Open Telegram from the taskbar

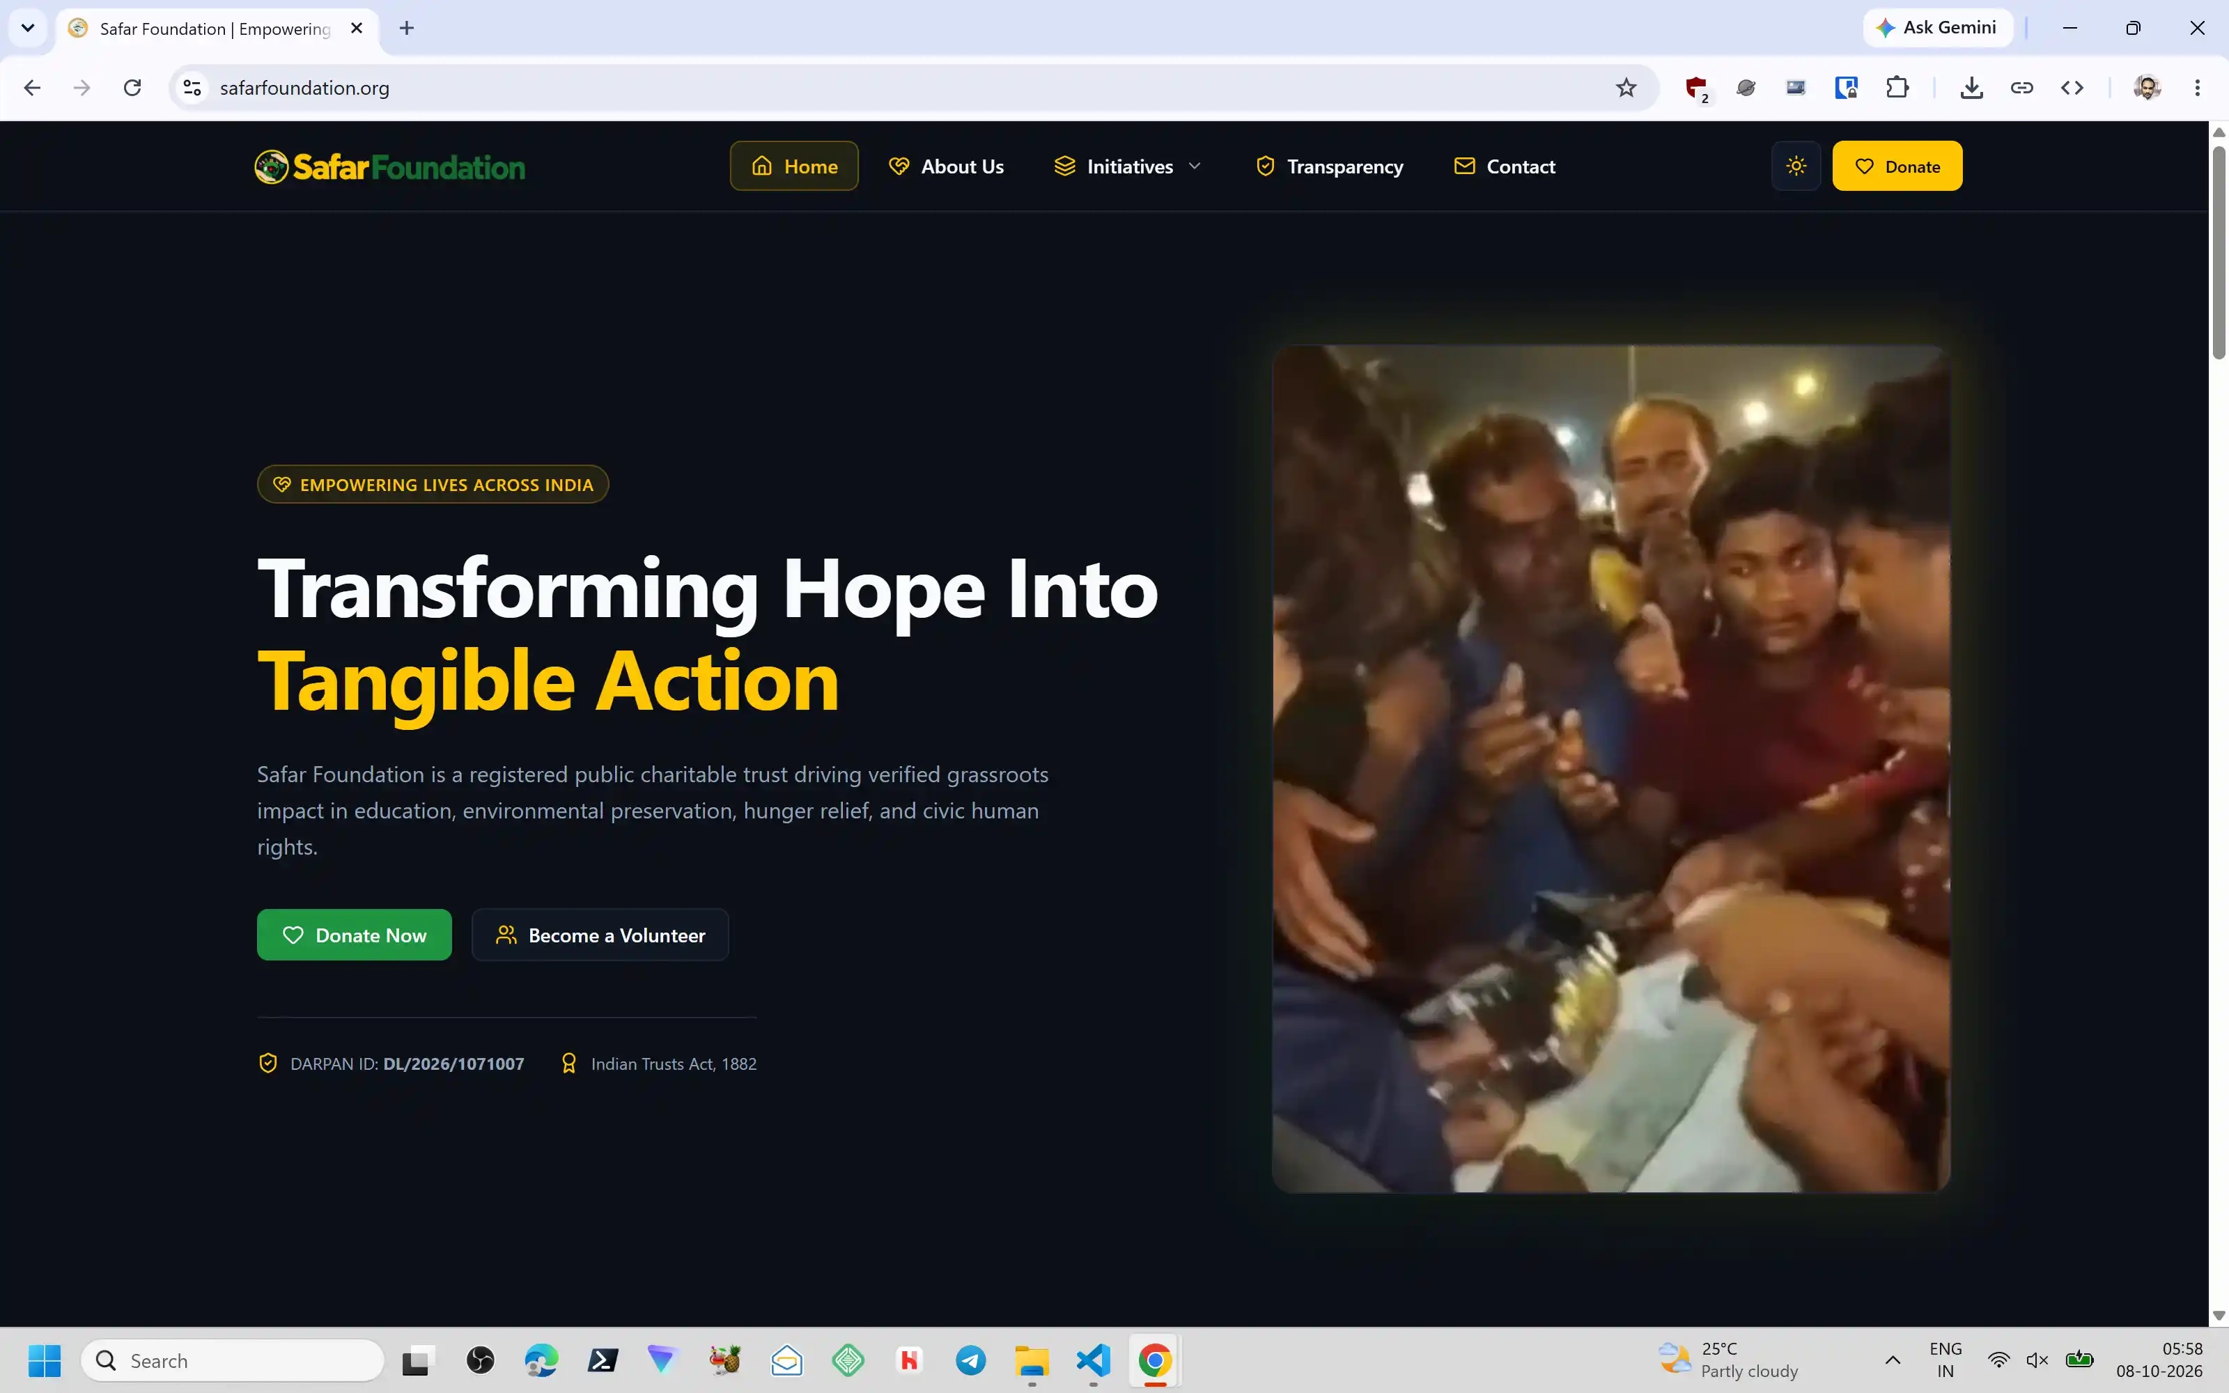tap(971, 1360)
